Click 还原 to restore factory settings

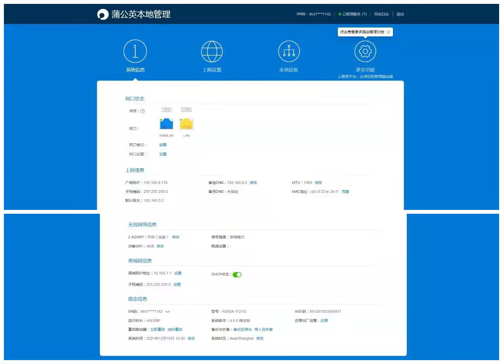click(323, 320)
